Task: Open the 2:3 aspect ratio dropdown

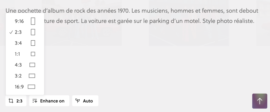Action: tap(16, 101)
